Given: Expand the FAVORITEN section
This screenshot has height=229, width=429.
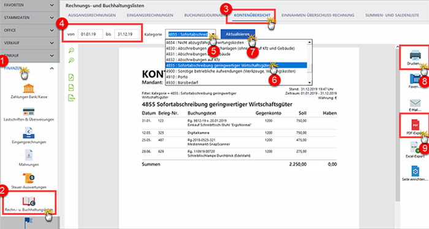Looking at the screenshot, I should (x=51, y=5).
